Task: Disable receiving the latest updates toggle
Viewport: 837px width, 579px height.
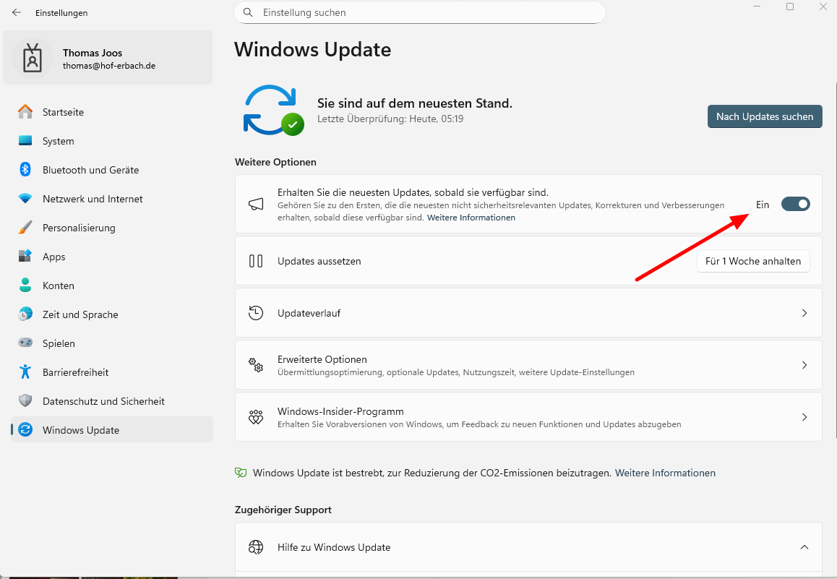Action: tap(795, 204)
